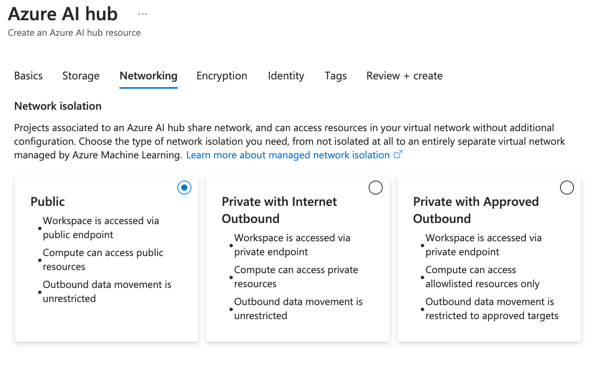Click the Private with Internet Outbound card heading

coord(279,210)
